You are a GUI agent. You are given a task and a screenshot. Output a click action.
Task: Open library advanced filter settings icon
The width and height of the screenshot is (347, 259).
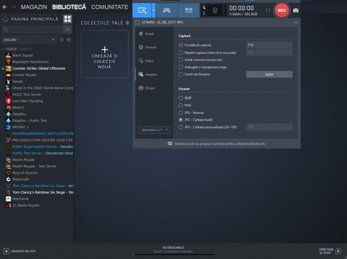[67, 29]
